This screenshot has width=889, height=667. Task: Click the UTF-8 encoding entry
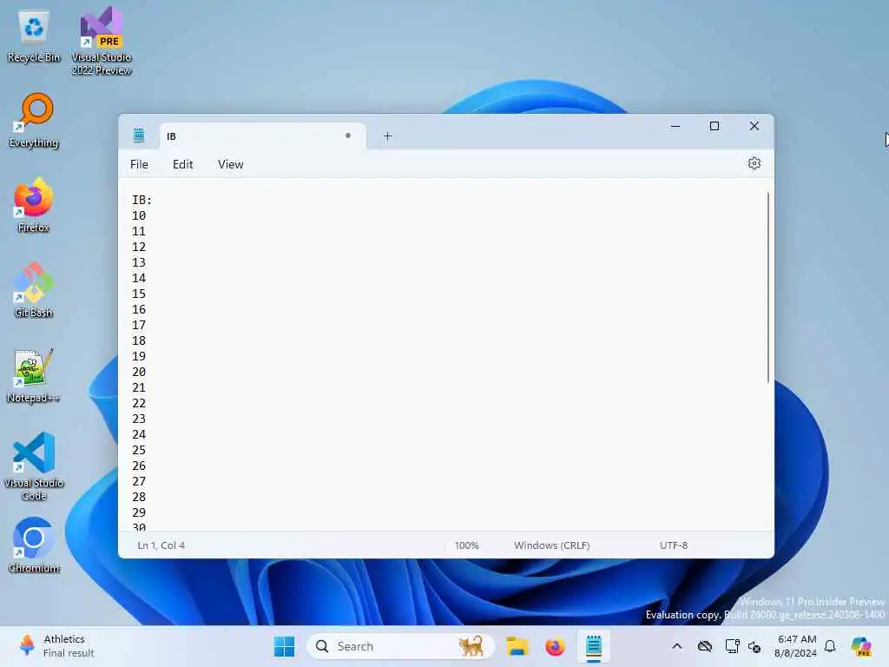coord(674,545)
